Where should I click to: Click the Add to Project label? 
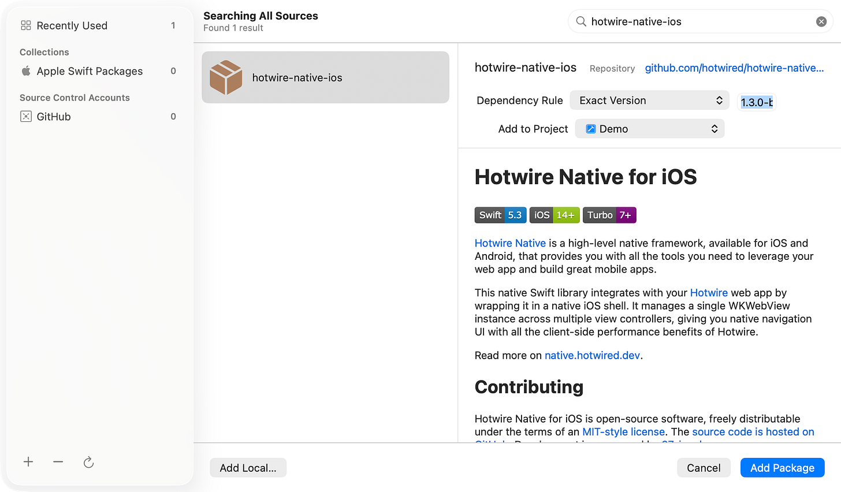pos(533,129)
